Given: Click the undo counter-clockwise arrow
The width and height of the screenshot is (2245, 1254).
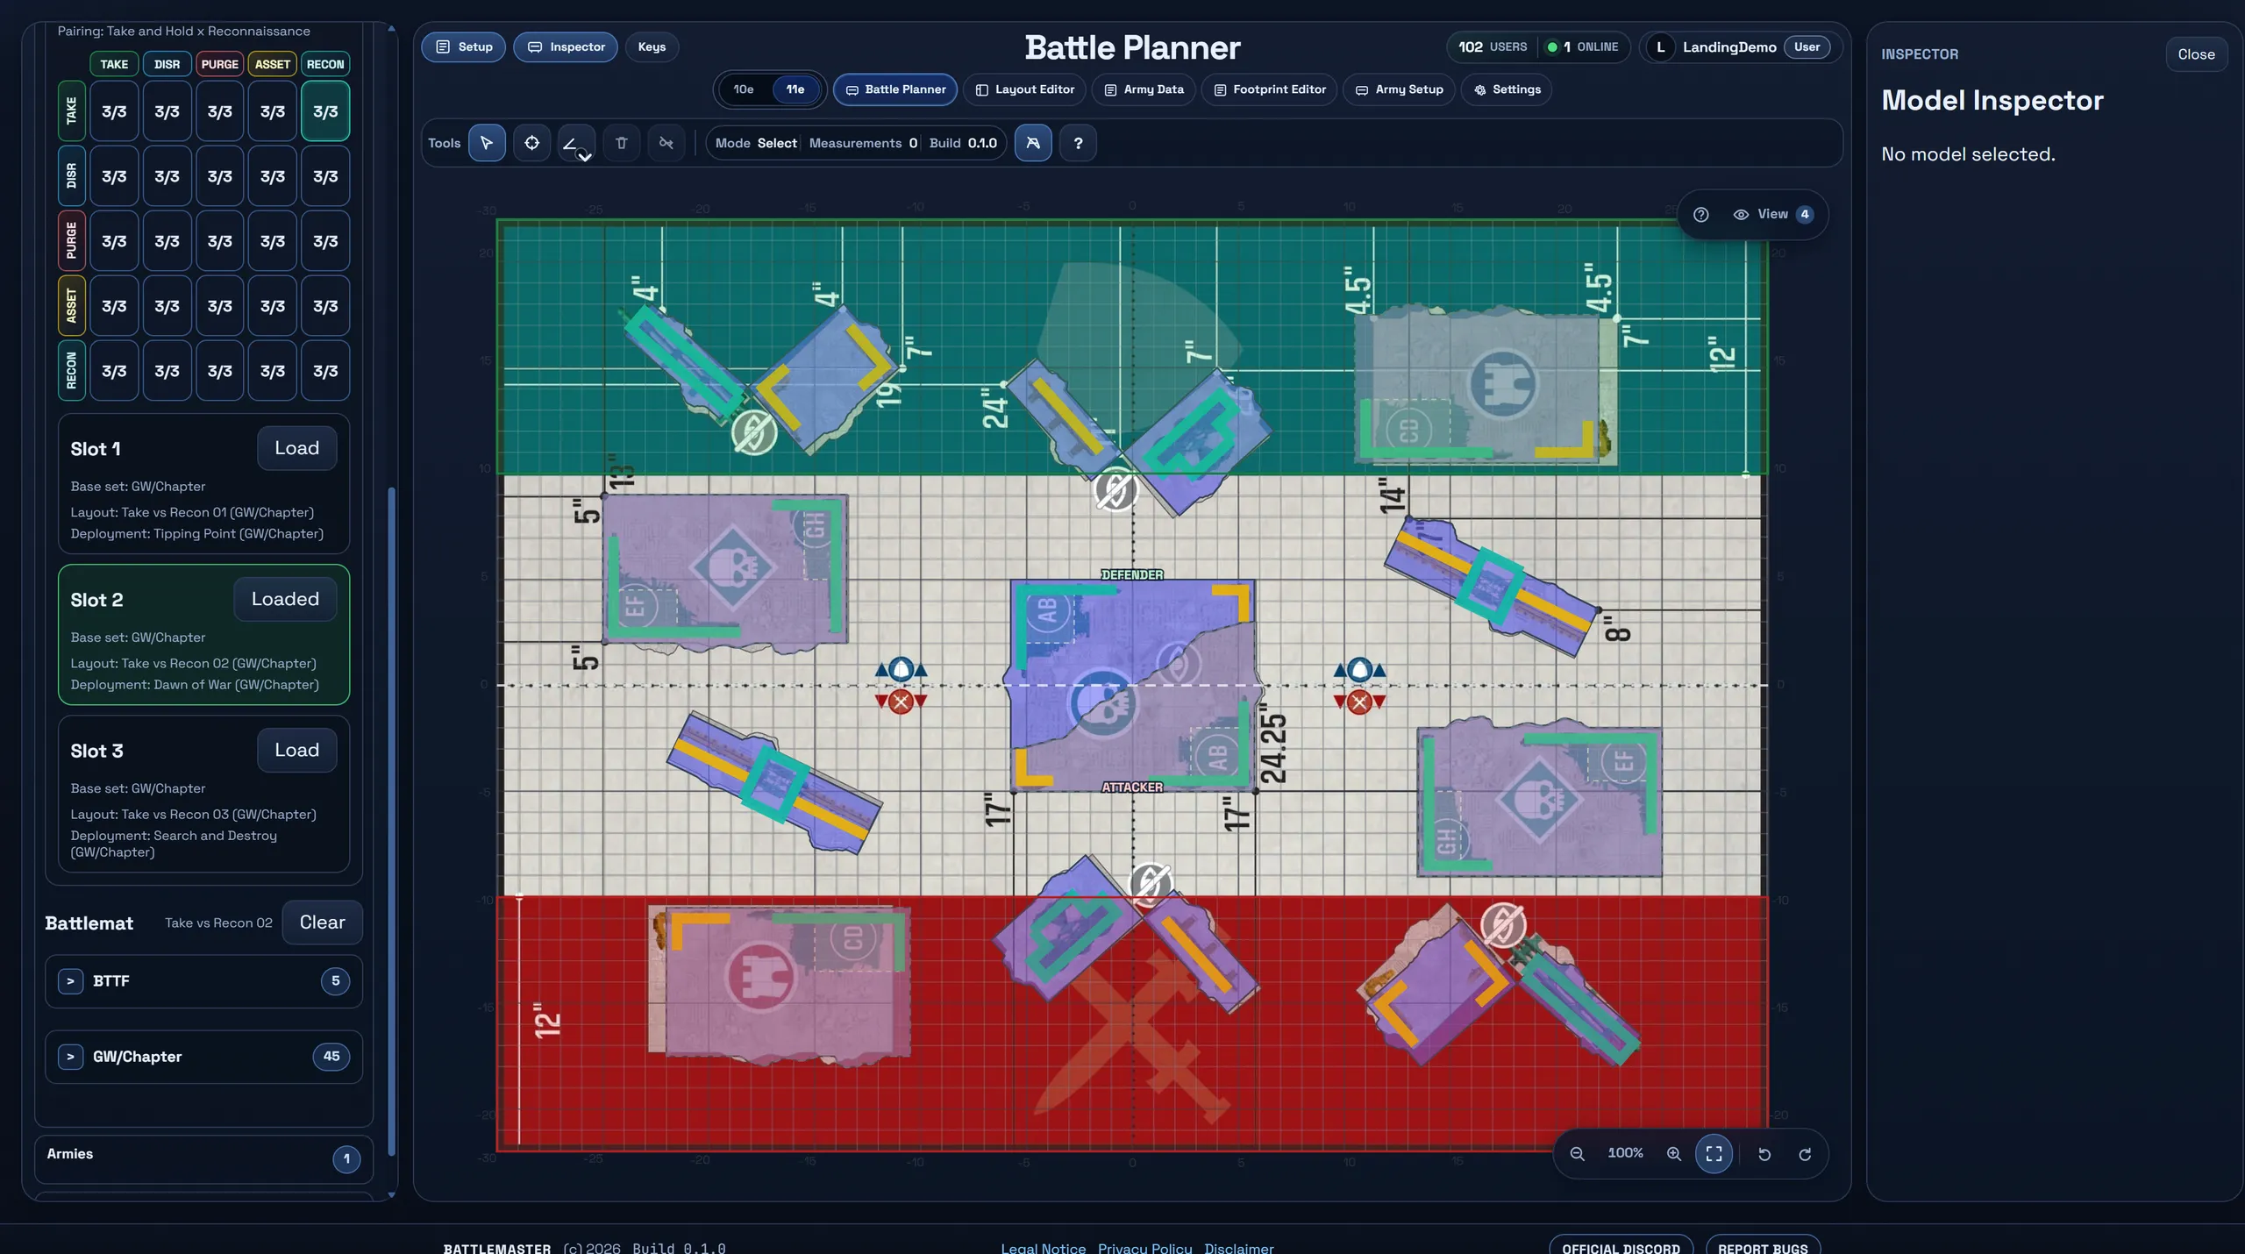Looking at the screenshot, I should [x=1764, y=1154].
